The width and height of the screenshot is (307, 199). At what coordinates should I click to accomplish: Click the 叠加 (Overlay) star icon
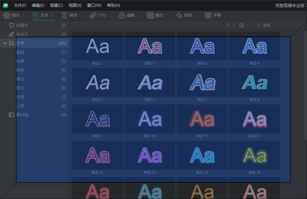click(150, 15)
